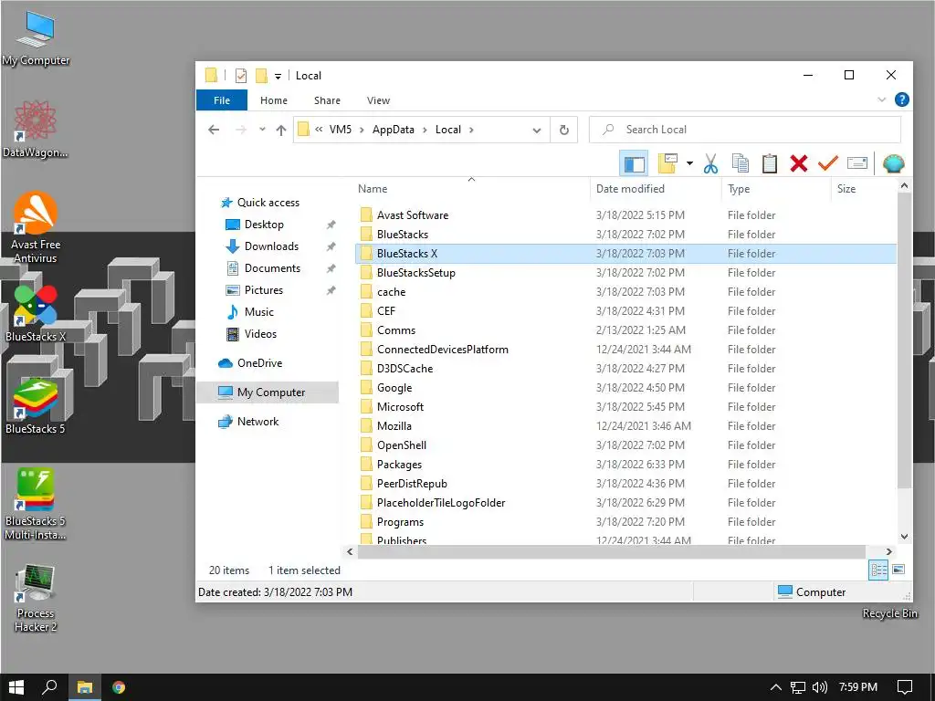
Task: Click the orange checkmark Properties icon
Action: [x=827, y=163]
